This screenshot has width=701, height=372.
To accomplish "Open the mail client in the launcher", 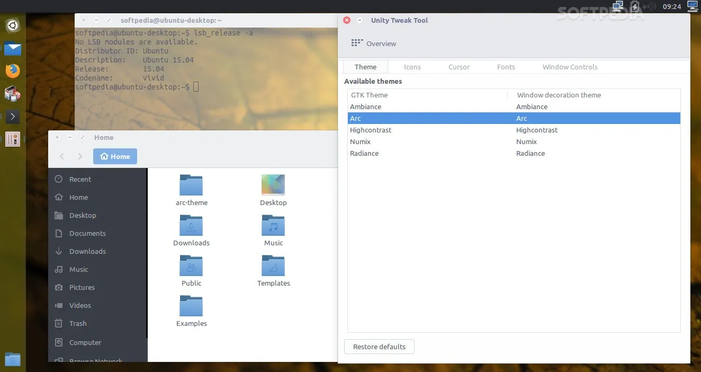I will (x=13, y=48).
